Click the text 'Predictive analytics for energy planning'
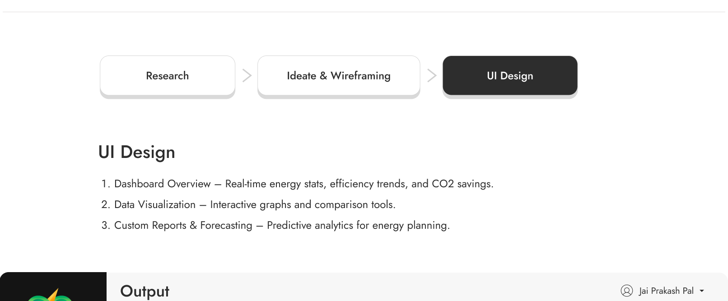The width and height of the screenshot is (728, 301). coord(358,225)
